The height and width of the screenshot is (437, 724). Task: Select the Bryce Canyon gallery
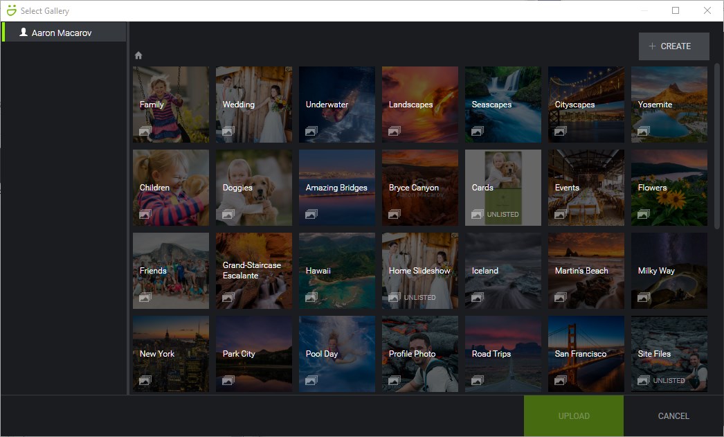click(x=420, y=188)
